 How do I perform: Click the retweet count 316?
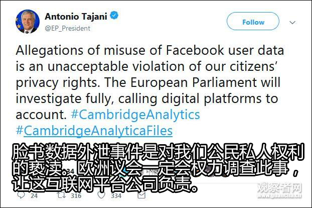(x=75, y=196)
